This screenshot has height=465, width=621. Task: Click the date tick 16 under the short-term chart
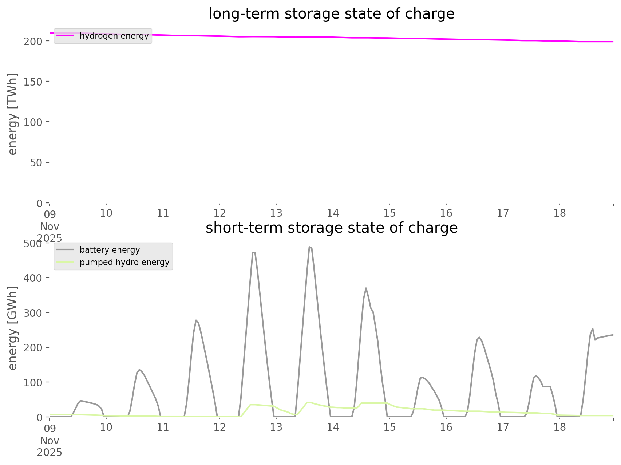click(x=446, y=427)
